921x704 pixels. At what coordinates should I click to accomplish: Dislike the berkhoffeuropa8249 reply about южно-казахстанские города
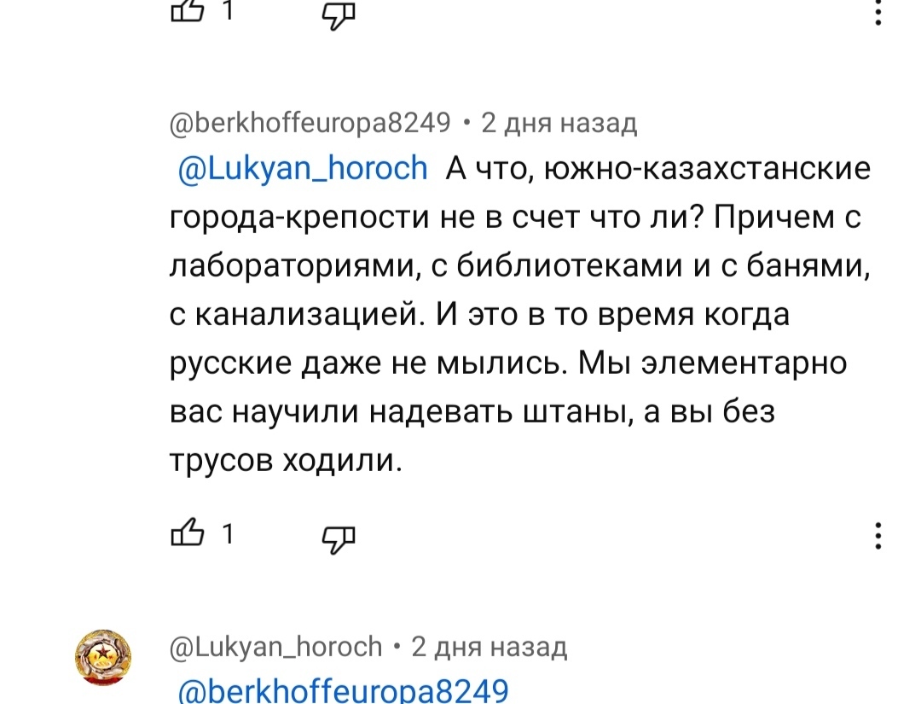338,538
